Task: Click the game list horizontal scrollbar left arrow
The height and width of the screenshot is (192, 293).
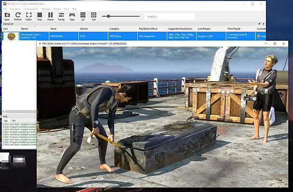Action: tap(3, 112)
